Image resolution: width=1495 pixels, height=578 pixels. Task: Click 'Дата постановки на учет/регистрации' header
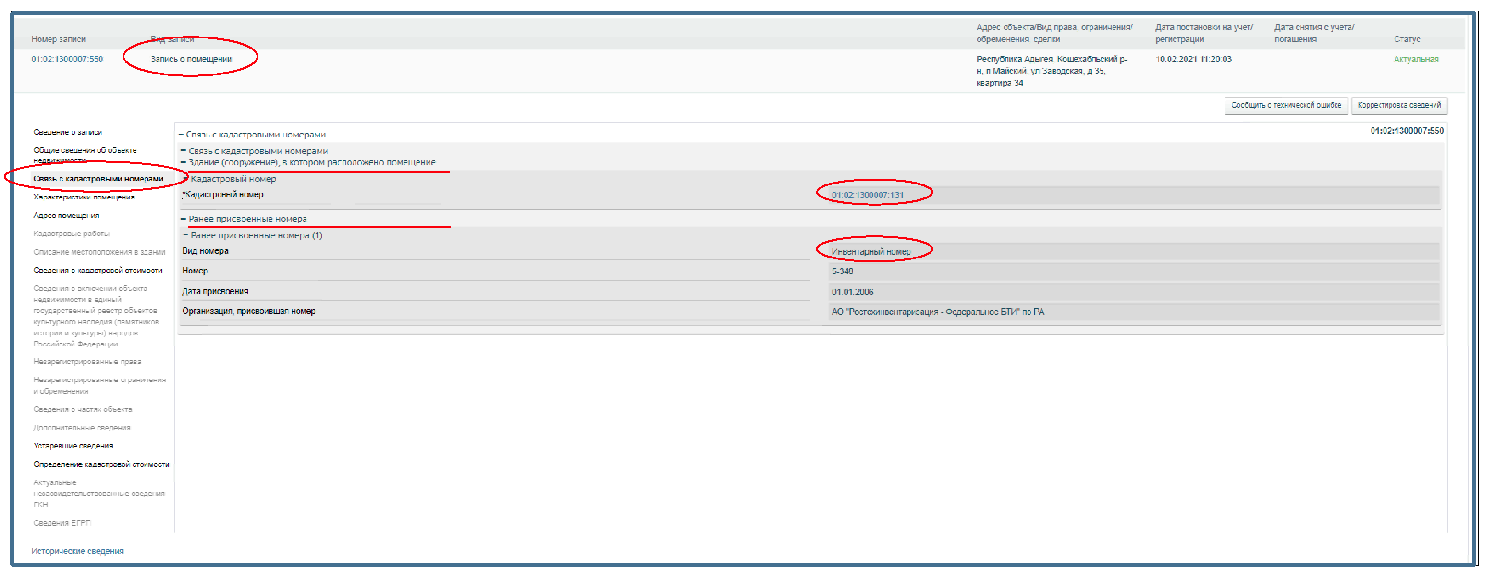point(1204,34)
